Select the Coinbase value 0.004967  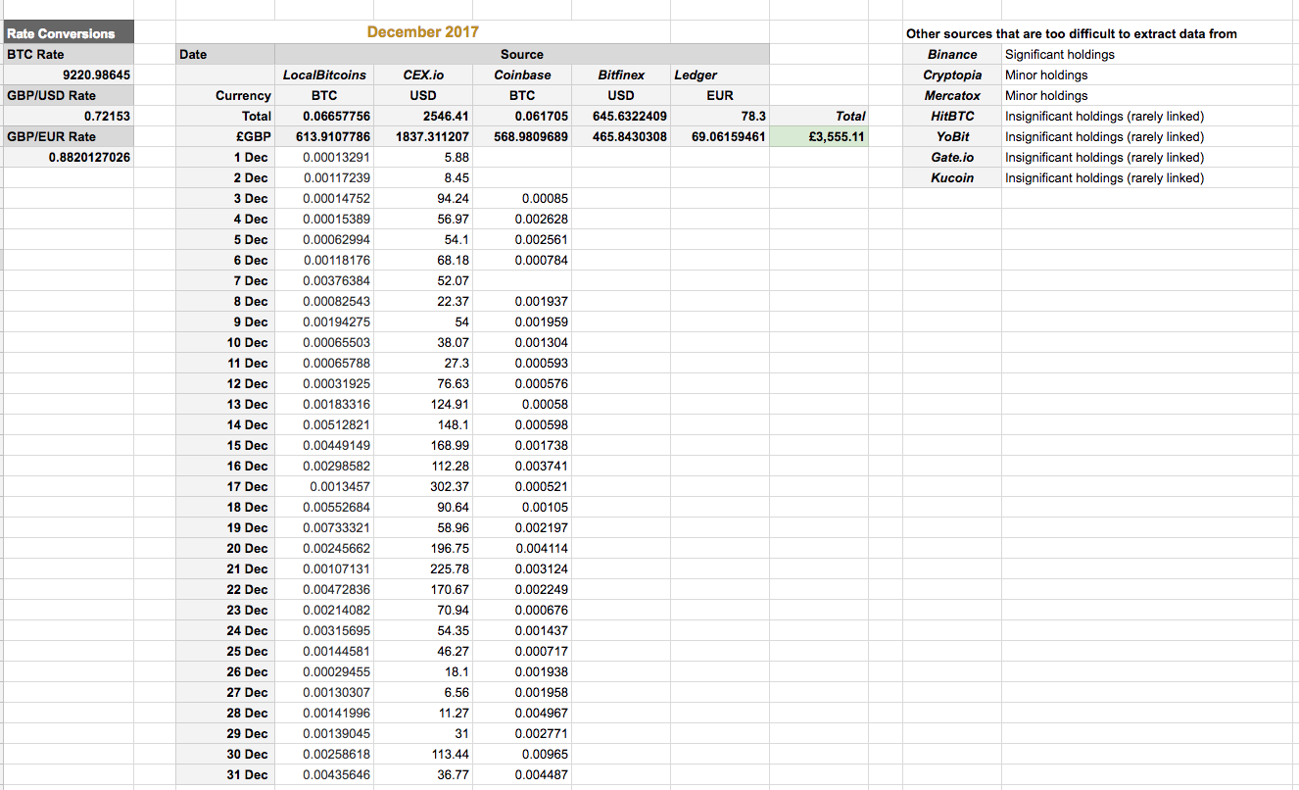522,713
